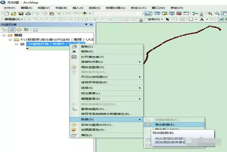Screen dimensions: 227x152
Task: Open the 绘制(D) dropdown menu
Action: pyautogui.click(x=155, y=19)
